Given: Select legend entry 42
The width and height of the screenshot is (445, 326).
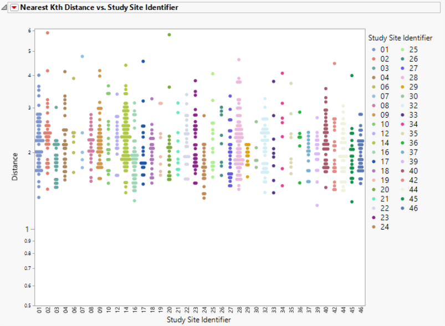Looking at the screenshot, I should click(409, 180).
